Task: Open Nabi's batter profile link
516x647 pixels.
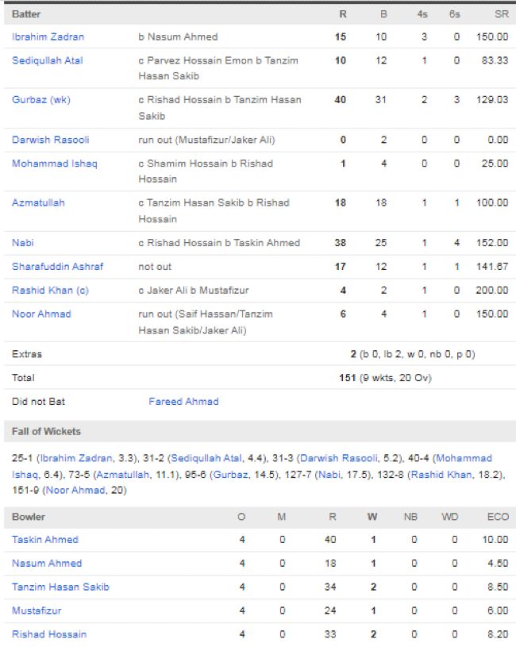Action: point(23,243)
